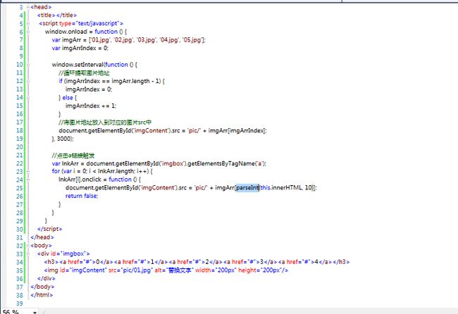Open the 56 % zoom dropdown
This screenshot has width=458, height=314.
[x=35, y=312]
